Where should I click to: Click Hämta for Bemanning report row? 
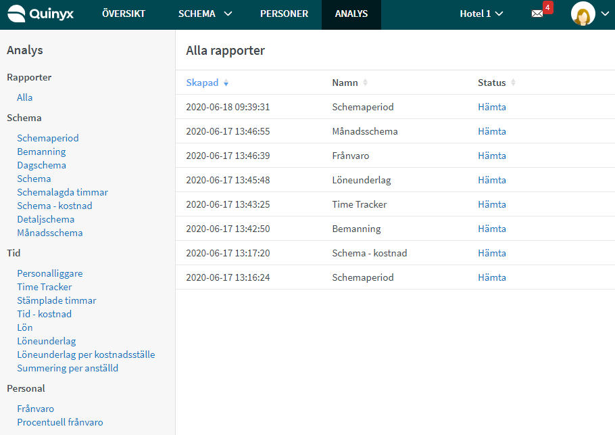[x=492, y=229]
